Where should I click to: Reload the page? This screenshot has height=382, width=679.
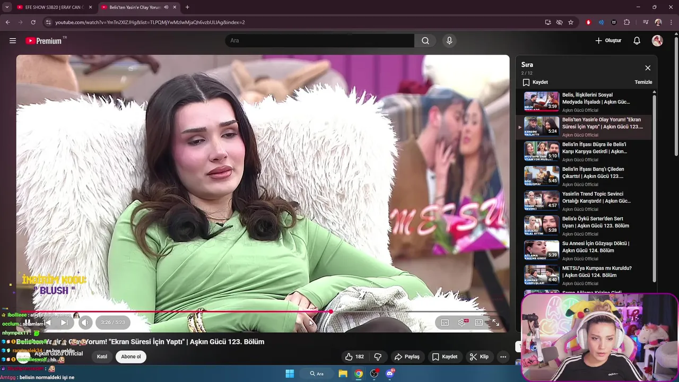(33, 22)
